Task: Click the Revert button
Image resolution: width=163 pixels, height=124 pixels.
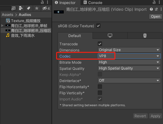Action: tap(140, 116)
